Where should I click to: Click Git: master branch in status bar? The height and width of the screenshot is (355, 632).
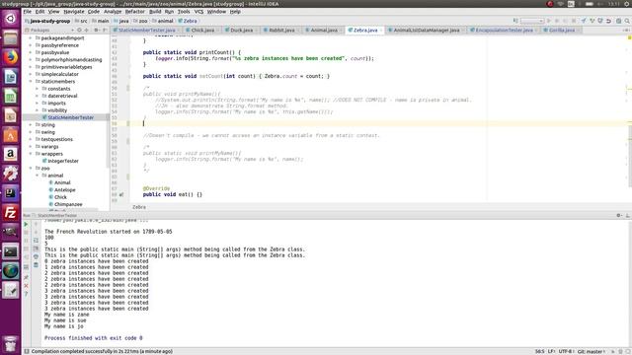point(591,351)
